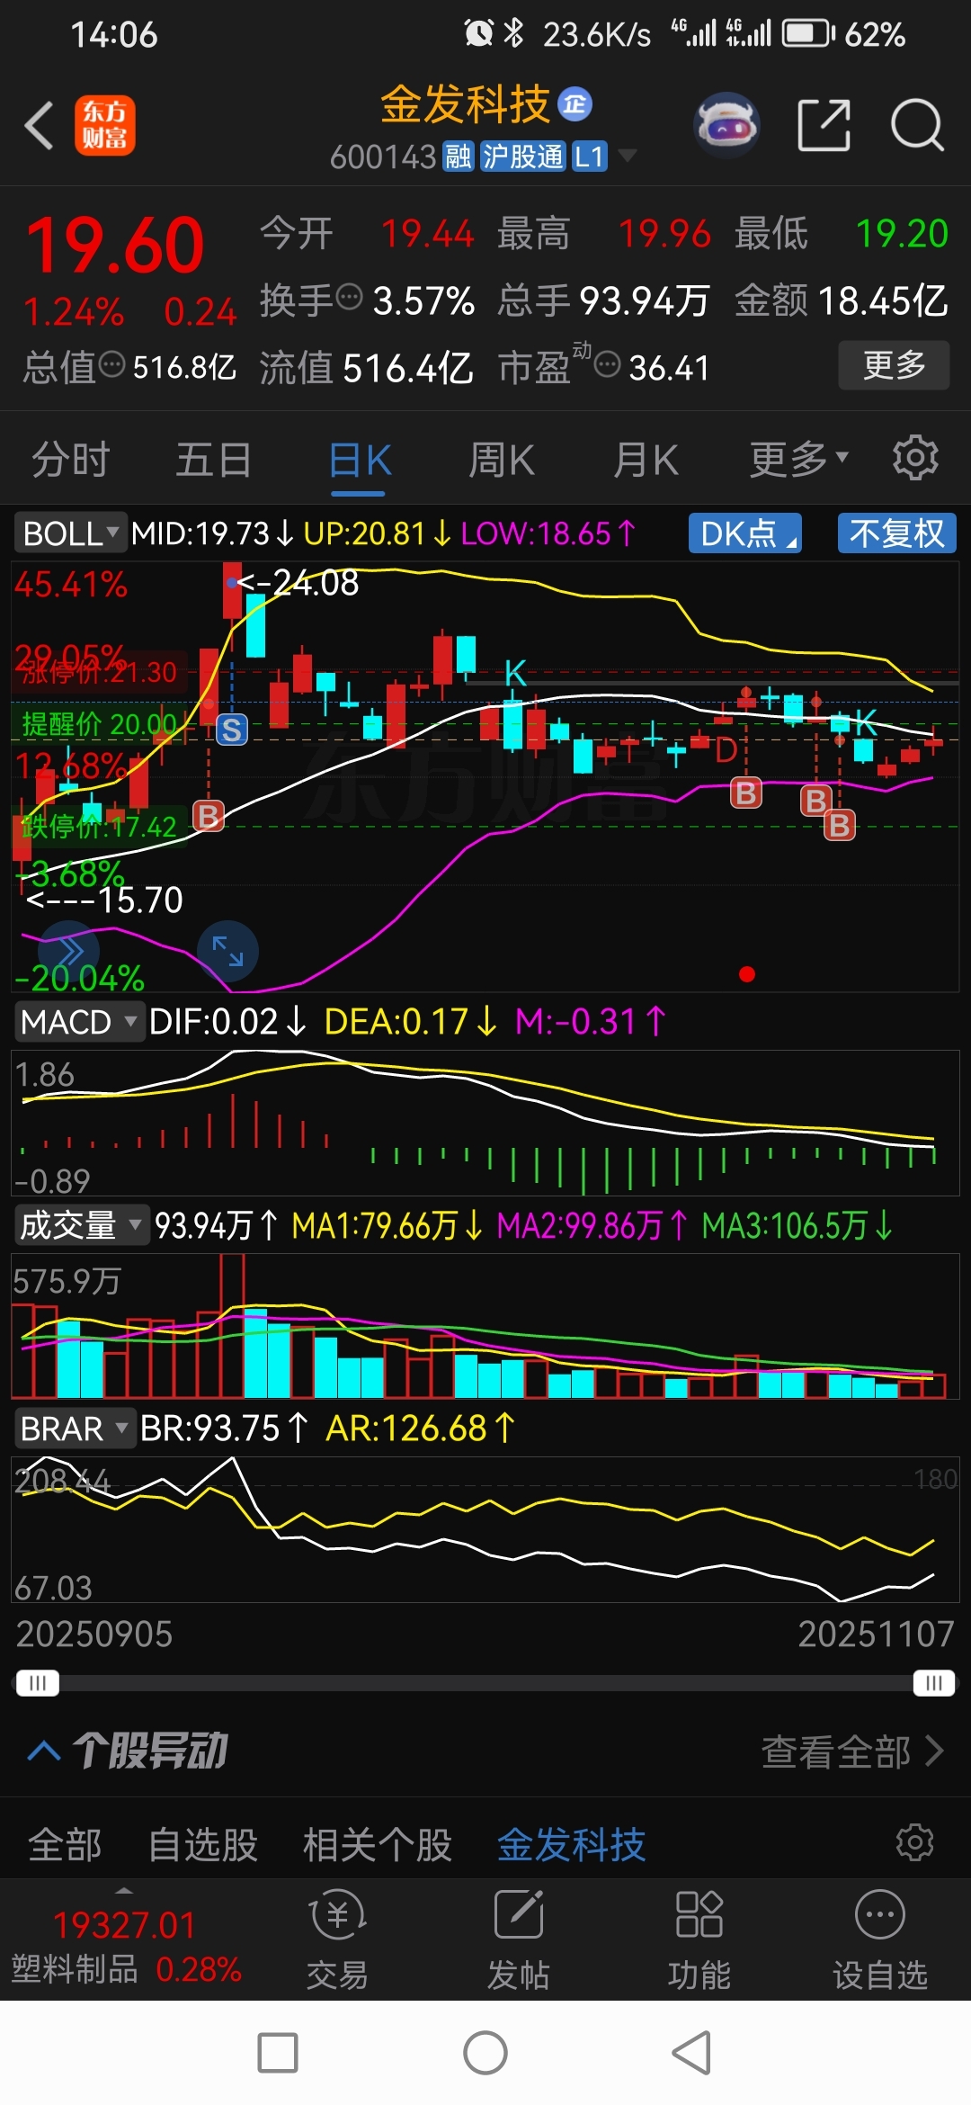971x2105 pixels.
Task: Open the search magnifier icon
Action: pos(917,125)
